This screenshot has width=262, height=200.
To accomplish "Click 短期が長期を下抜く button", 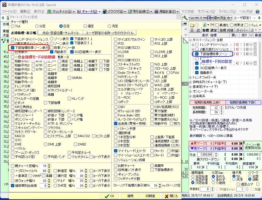I will pyautogui.click(x=243, y=102).
